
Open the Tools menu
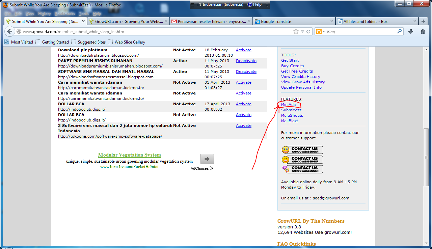tap(84, 14)
